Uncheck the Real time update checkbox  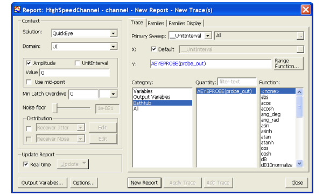[25, 164]
